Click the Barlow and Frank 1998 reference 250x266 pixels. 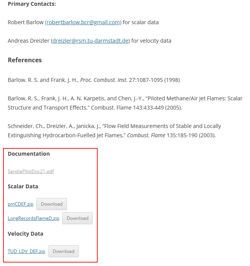tap(93, 80)
